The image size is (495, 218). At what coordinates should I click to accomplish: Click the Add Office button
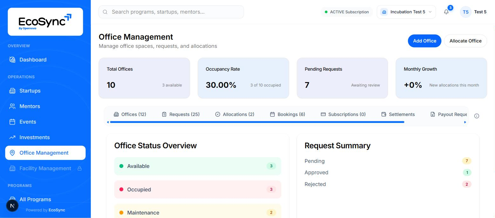[x=424, y=41]
